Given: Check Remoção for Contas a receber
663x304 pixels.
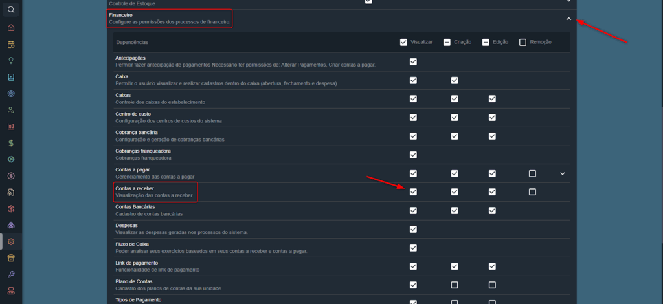Looking at the screenshot, I should pyautogui.click(x=532, y=191).
